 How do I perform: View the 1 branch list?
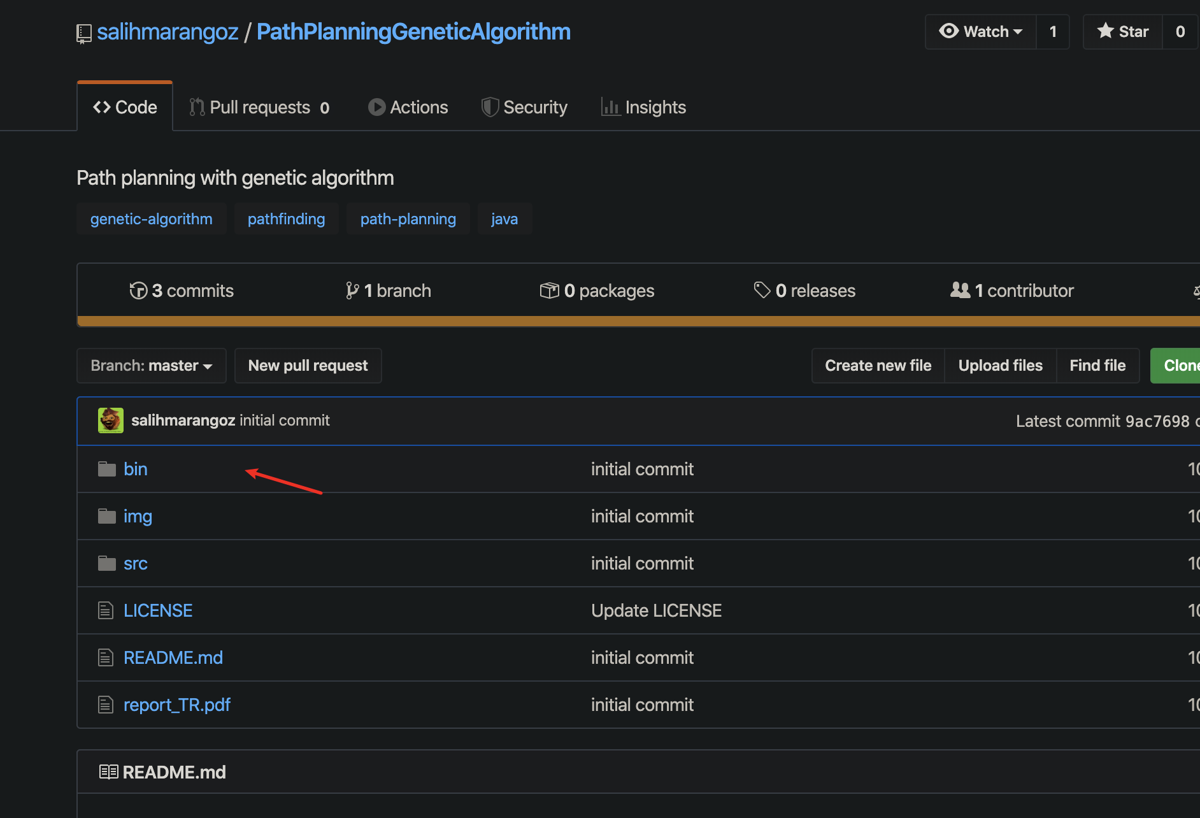click(388, 291)
